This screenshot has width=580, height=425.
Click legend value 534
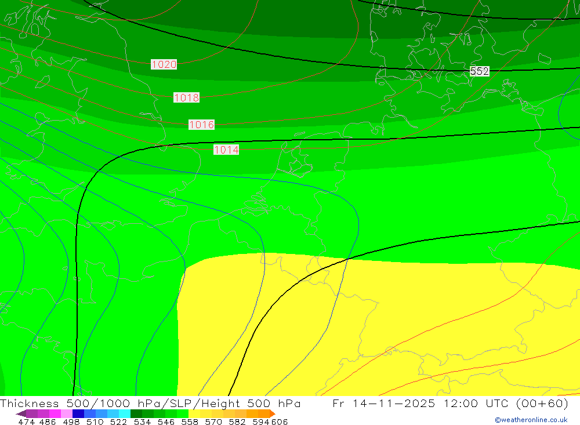(x=142, y=422)
